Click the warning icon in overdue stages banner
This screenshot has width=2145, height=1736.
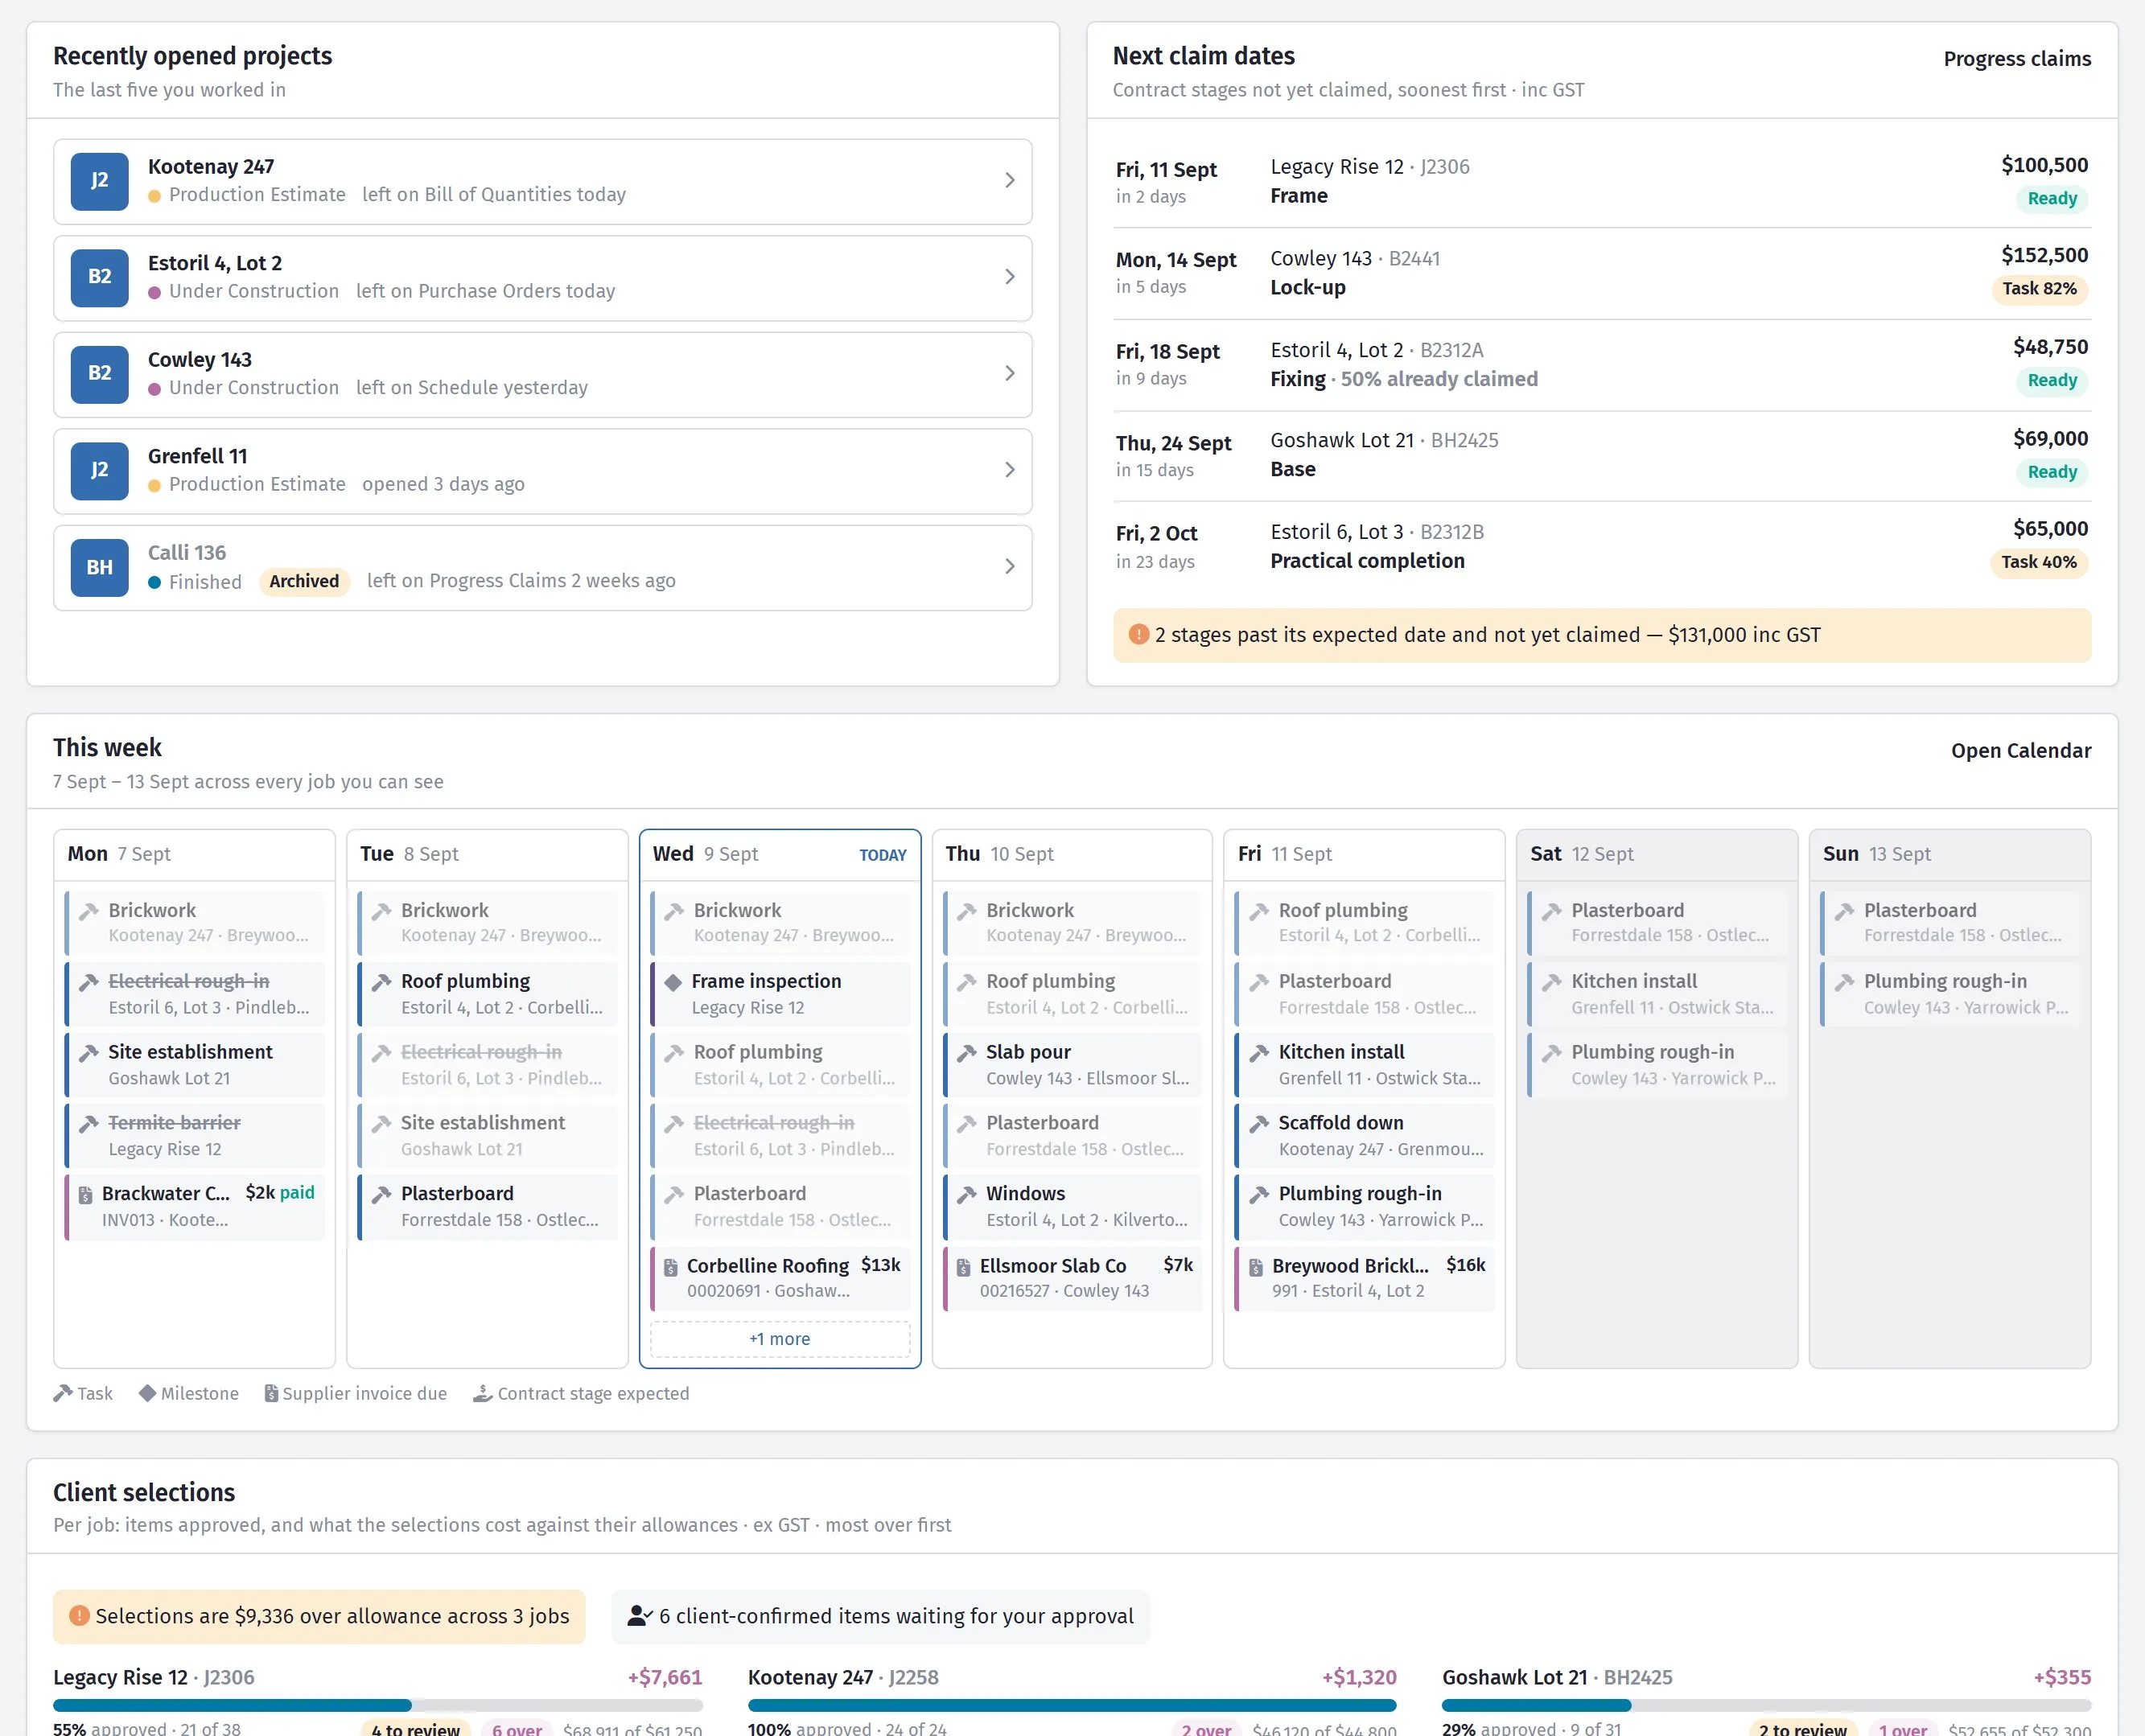coord(1138,634)
